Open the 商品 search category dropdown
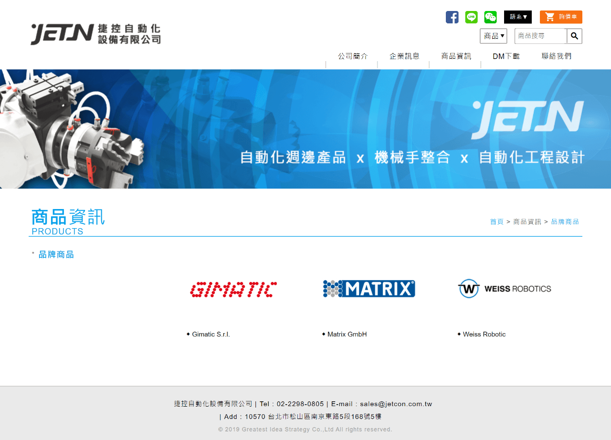Screen dimensions: 611x440 494,36
